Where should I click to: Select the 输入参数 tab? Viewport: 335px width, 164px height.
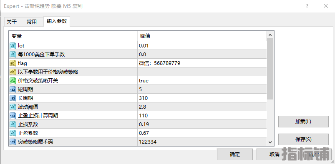click(57, 21)
